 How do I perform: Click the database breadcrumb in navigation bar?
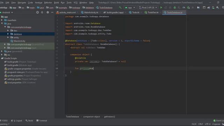tap(88, 8)
